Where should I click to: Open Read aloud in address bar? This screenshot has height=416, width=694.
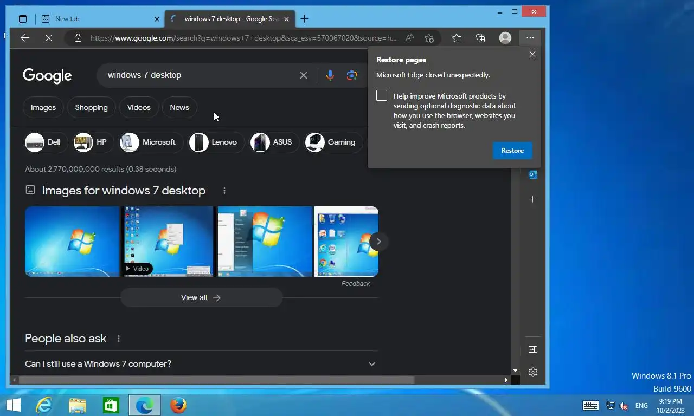[x=410, y=38]
